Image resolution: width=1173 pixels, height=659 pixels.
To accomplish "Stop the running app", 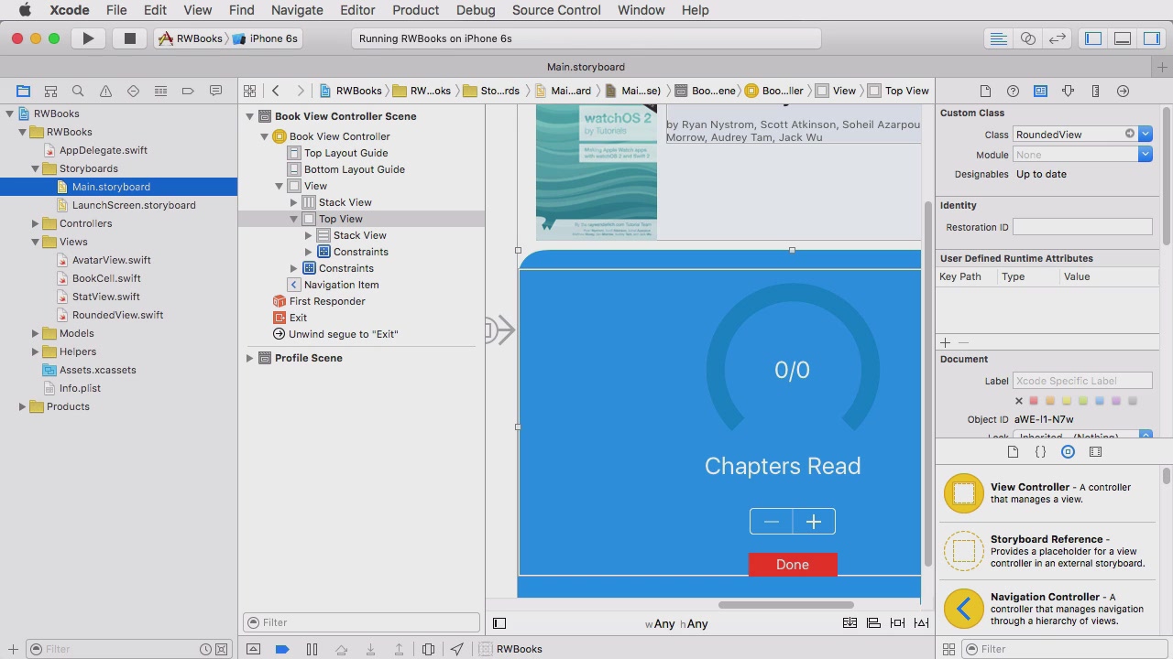I will coord(130,38).
